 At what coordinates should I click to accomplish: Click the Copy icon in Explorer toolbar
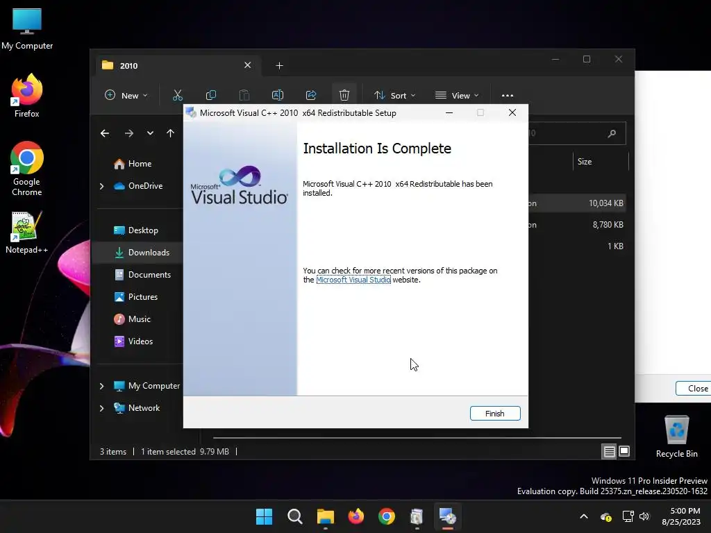pos(211,95)
